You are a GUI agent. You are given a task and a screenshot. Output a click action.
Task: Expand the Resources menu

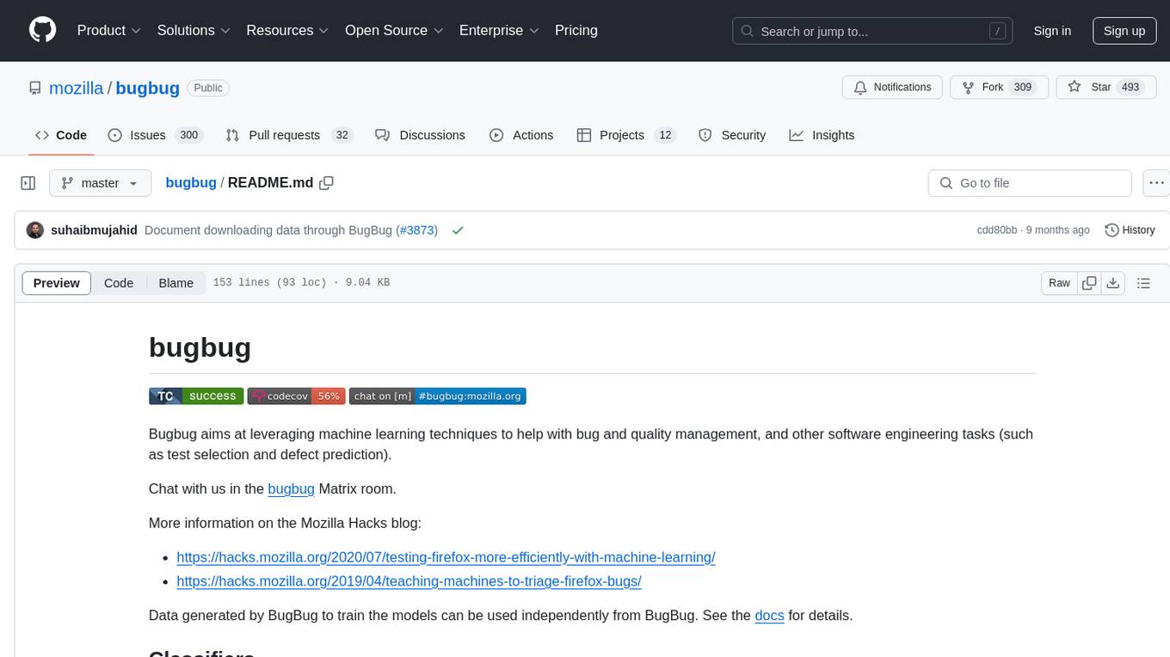click(x=287, y=30)
